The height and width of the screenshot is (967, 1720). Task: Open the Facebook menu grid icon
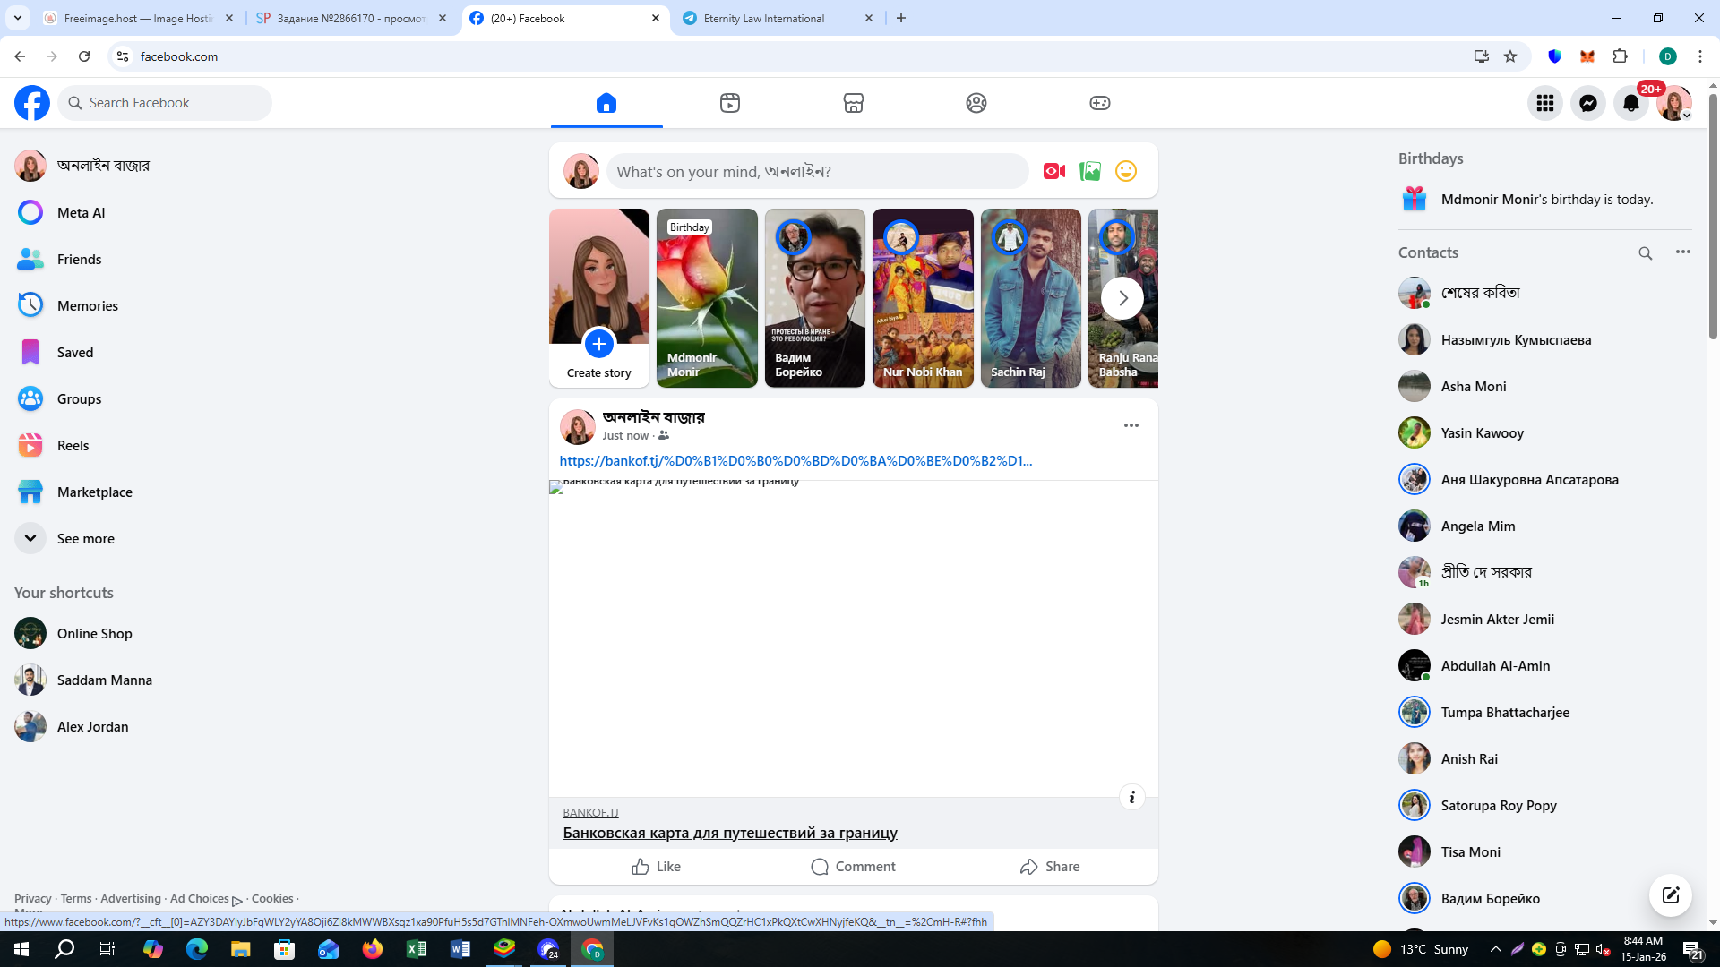[1544, 103]
